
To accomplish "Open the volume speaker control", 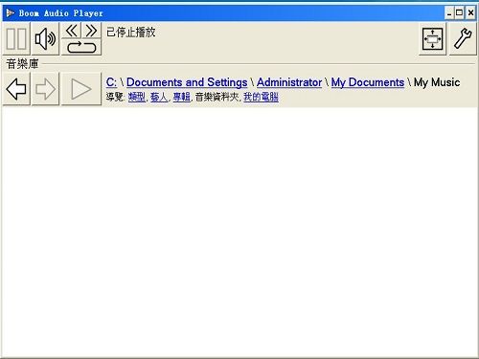I will pos(45,38).
